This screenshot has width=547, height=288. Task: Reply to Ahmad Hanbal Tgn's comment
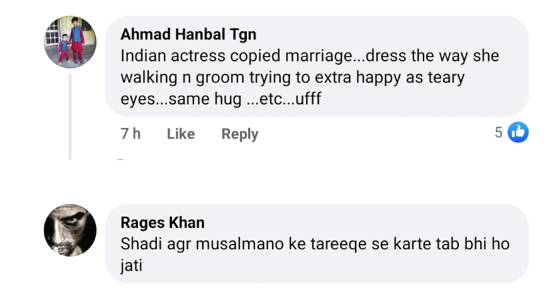239,134
